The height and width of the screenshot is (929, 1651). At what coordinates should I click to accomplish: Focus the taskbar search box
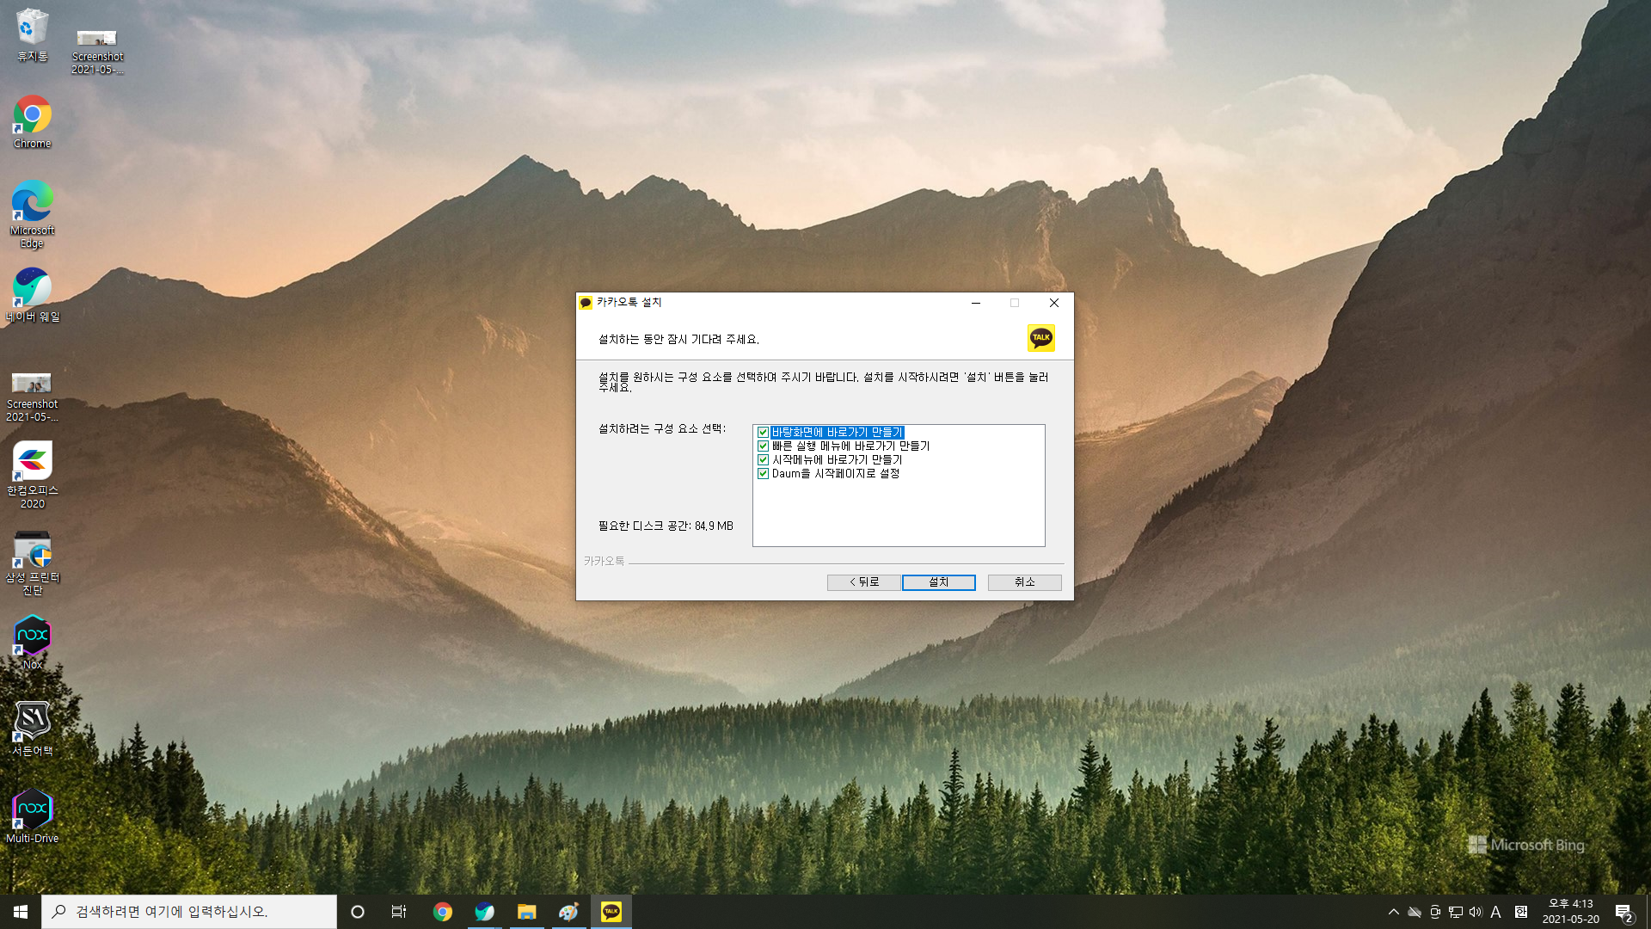tap(189, 912)
